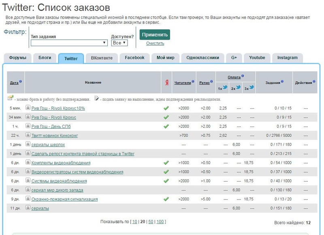This screenshot has height=235, width=324.
Task: Click the info icon next to Дата header
Action: click(21, 81)
